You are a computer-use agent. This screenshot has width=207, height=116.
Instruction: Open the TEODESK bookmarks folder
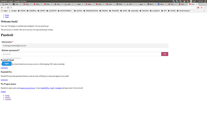(x=114, y=11)
